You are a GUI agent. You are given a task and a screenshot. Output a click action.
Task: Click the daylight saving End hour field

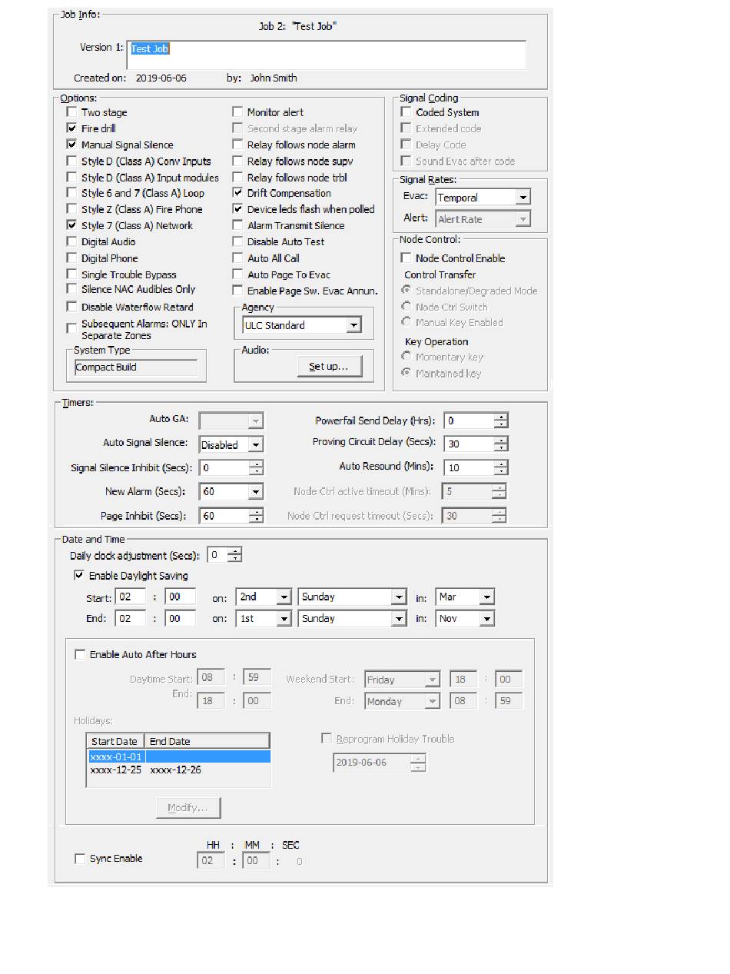[130, 618]
